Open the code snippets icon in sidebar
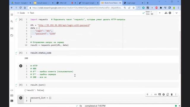The height and width of the screenshot is (107, 190). coord(12,90)
